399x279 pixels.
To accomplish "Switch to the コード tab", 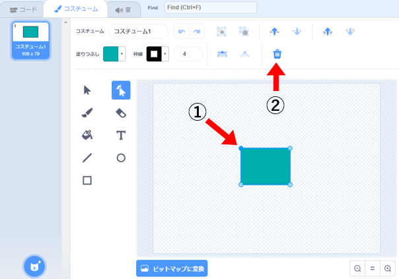I will coord(23,10).
